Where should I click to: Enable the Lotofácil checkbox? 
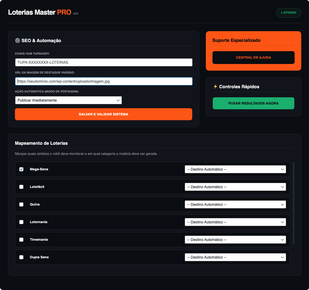click(x=21, y=187)
